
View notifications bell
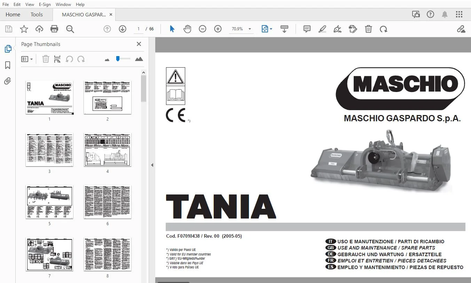[x=445, y=14]
